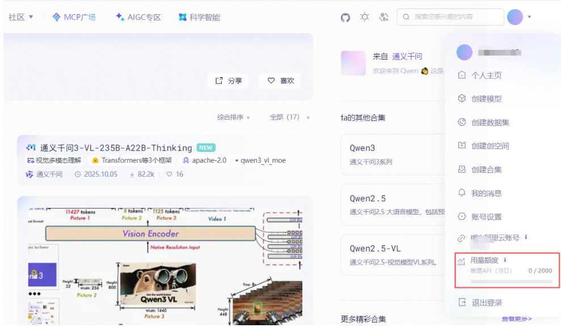Click the 通义千问 author under model card
The width and height of the screenshot is (561, 332).
click(44, 174)
